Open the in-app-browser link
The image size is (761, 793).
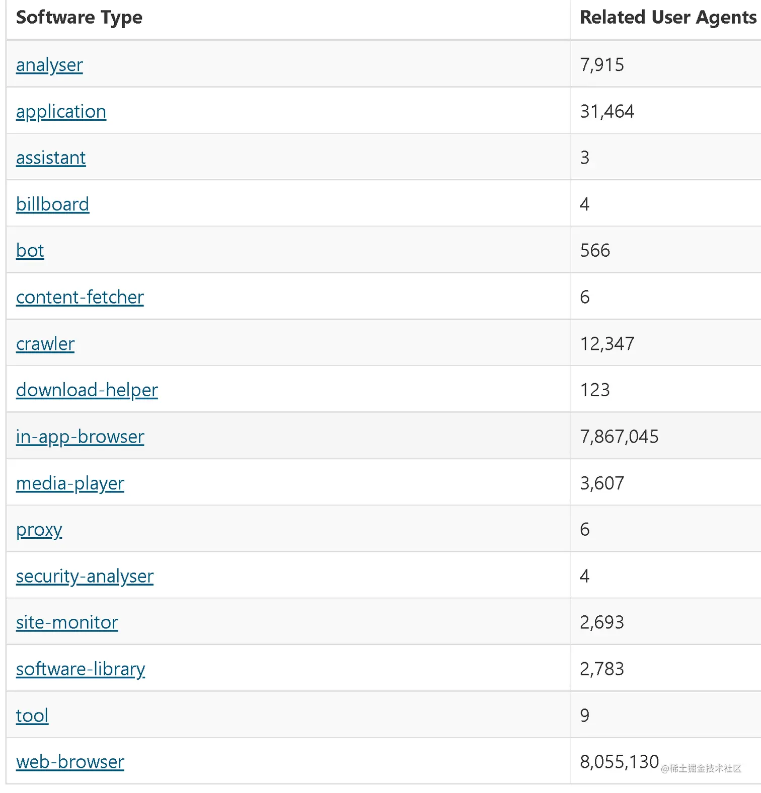80,437
